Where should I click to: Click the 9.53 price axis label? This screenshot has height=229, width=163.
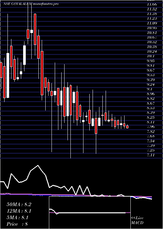click(x=151, y=75)
